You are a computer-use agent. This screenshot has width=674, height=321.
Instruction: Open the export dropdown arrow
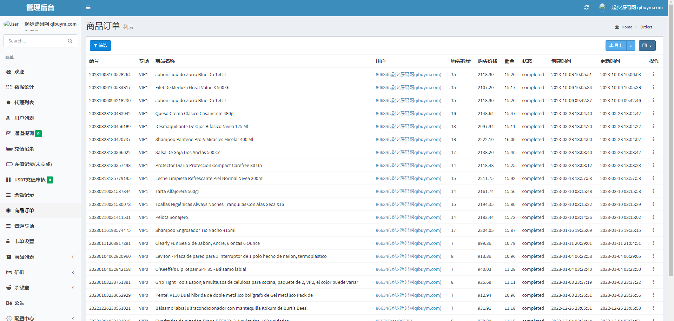tap(631, 46)
